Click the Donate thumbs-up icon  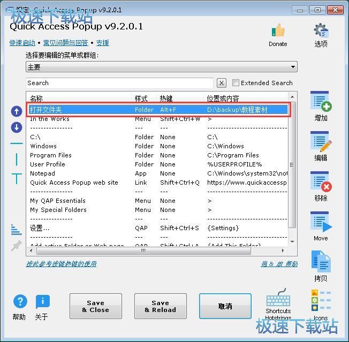tap(278, 30)
